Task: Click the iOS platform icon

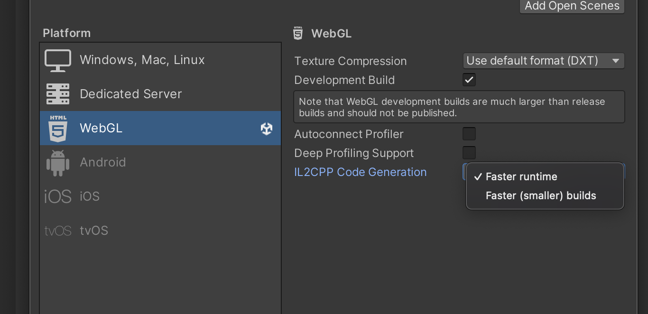Action: (57, 196)
